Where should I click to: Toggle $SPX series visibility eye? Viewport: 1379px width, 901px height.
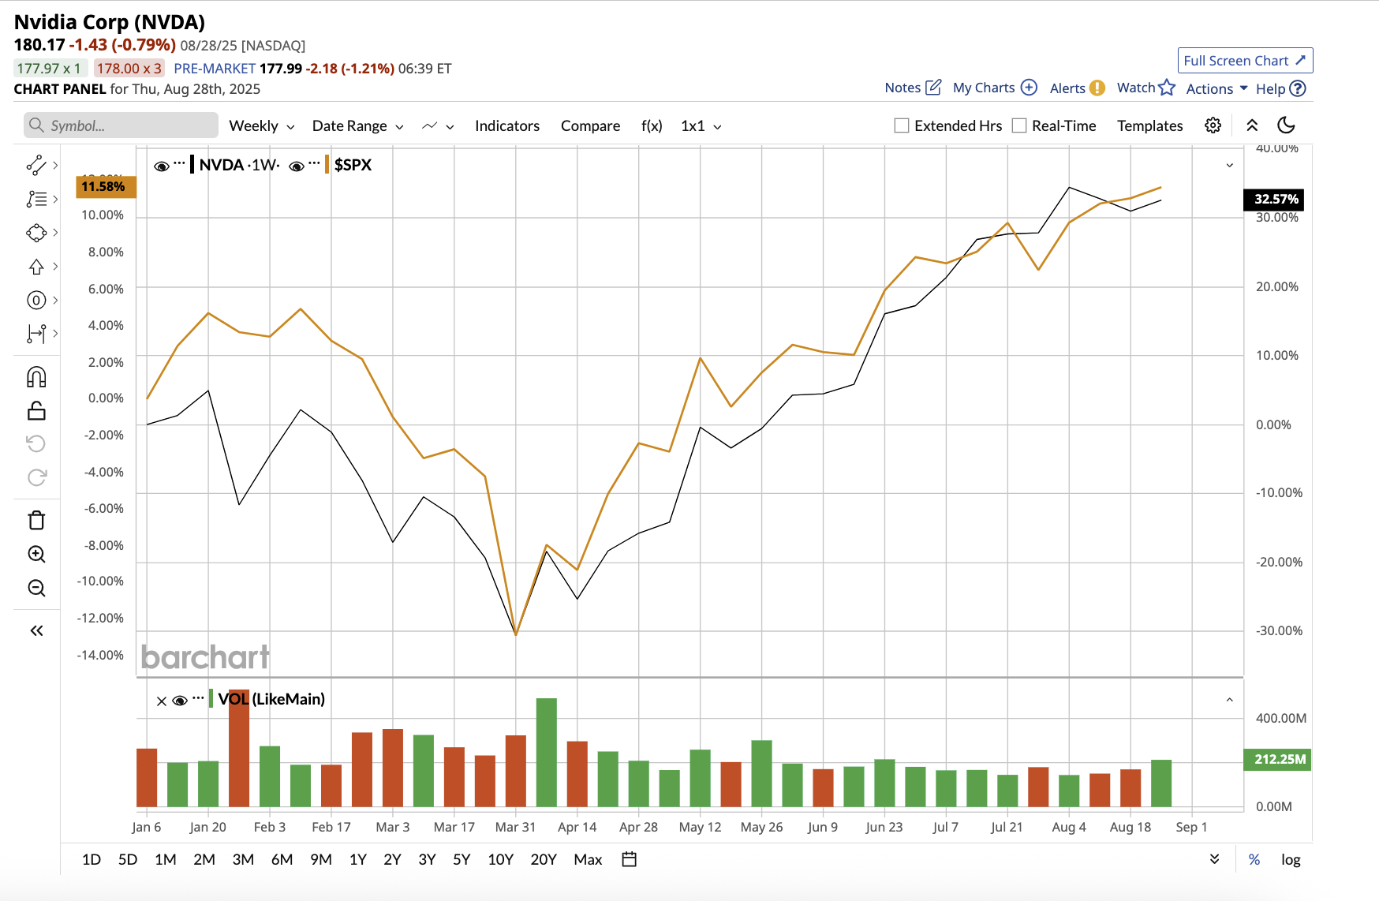point(297,166)
